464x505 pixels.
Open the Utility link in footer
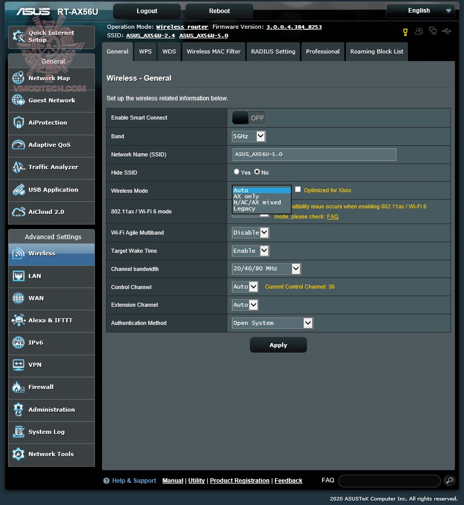pyautogui.click(x=196, y=480)
